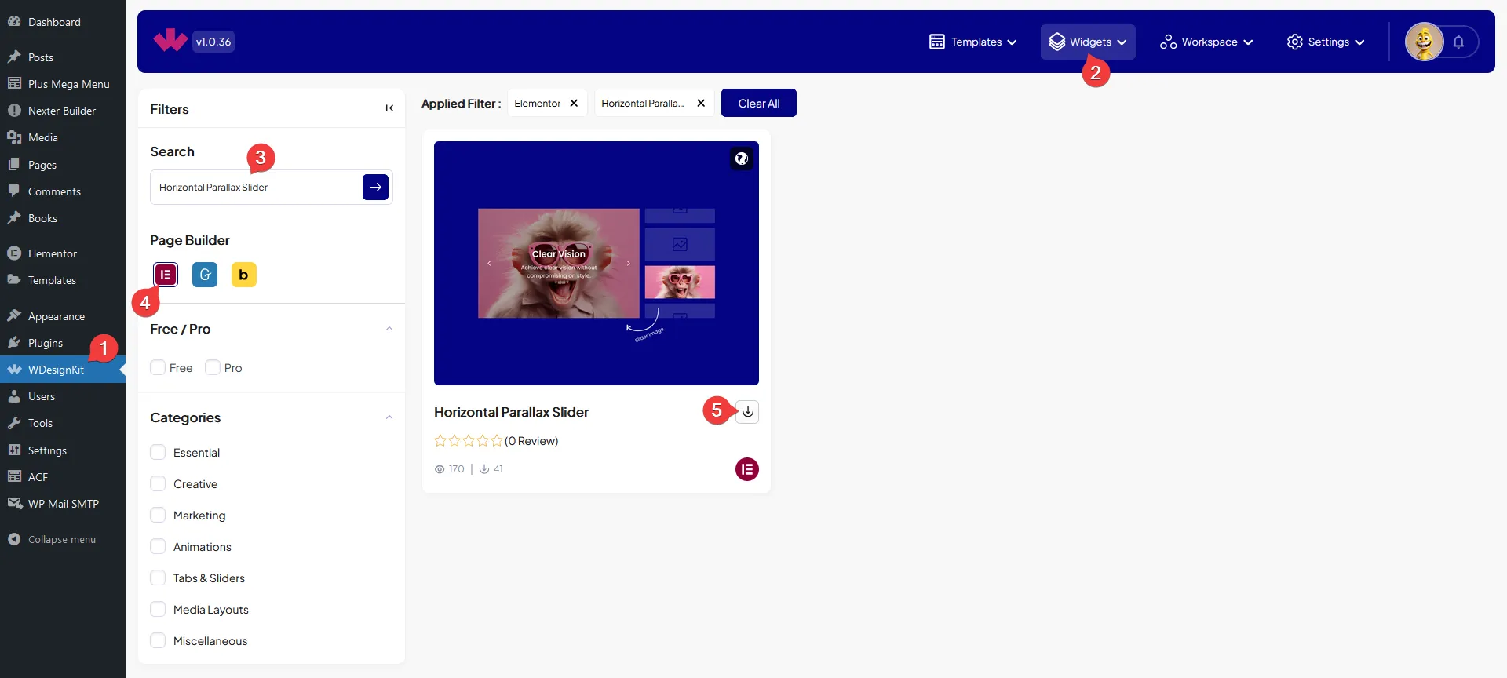Check the Tabs & Sliders category
The image size is (1507, 678).
(x=158, y=578)
